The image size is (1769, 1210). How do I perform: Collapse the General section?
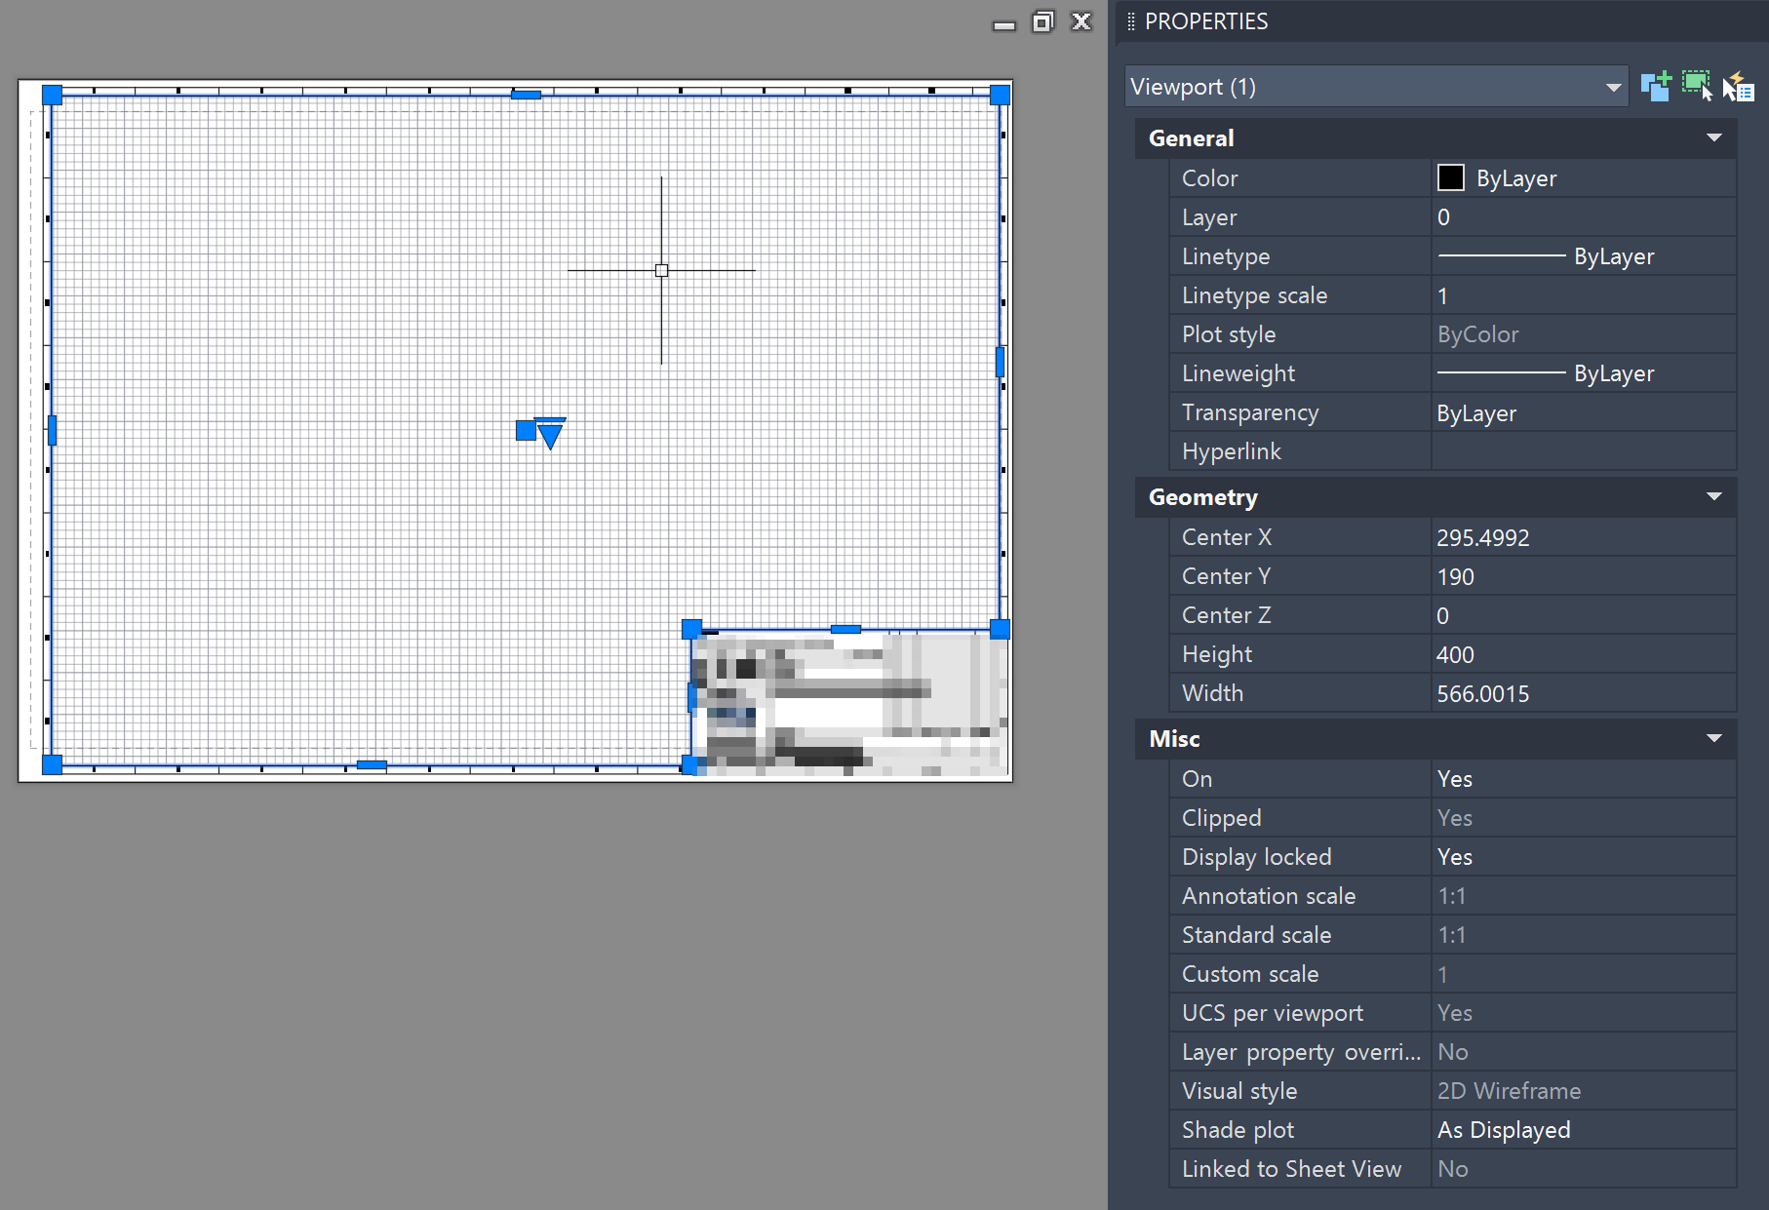point(1714,137)
